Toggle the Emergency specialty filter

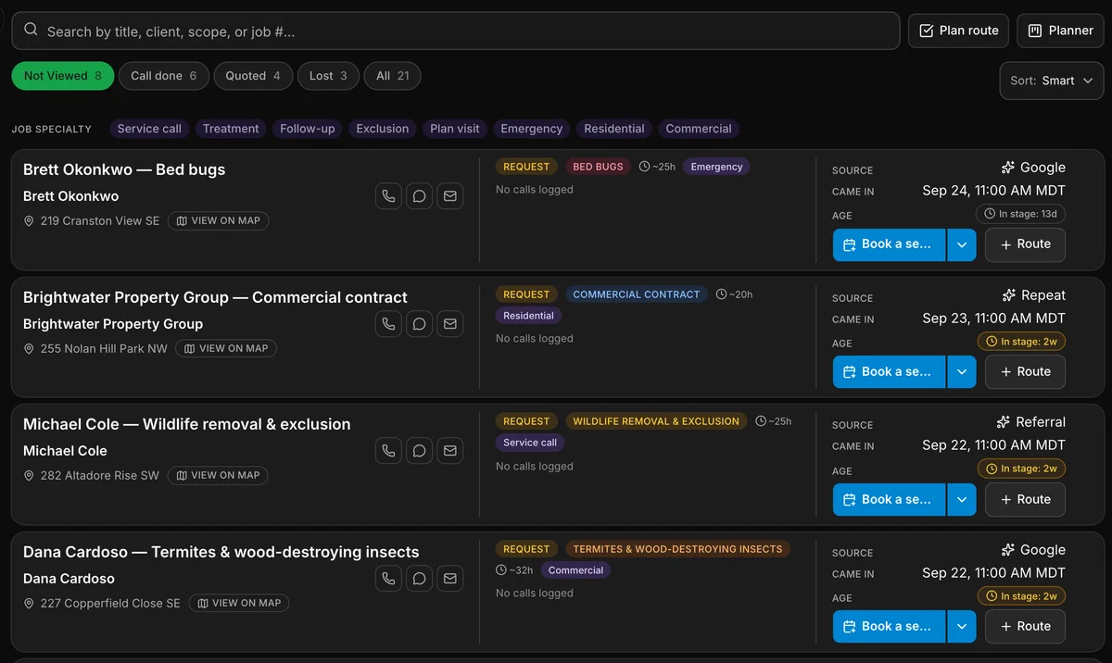pyautogui.click(x=532, y=129)
